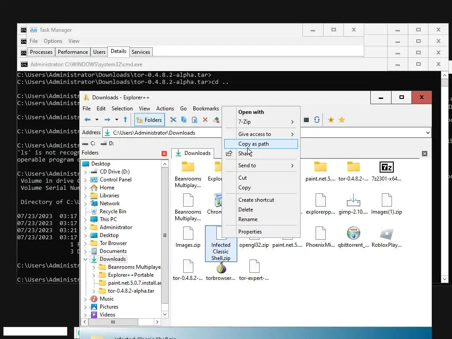
Task: Click the address bar path field
Action: tap(267, 133)
